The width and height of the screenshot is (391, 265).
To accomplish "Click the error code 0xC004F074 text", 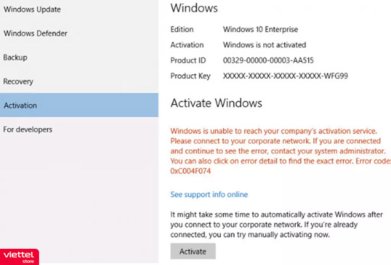I will coord(190,171).
